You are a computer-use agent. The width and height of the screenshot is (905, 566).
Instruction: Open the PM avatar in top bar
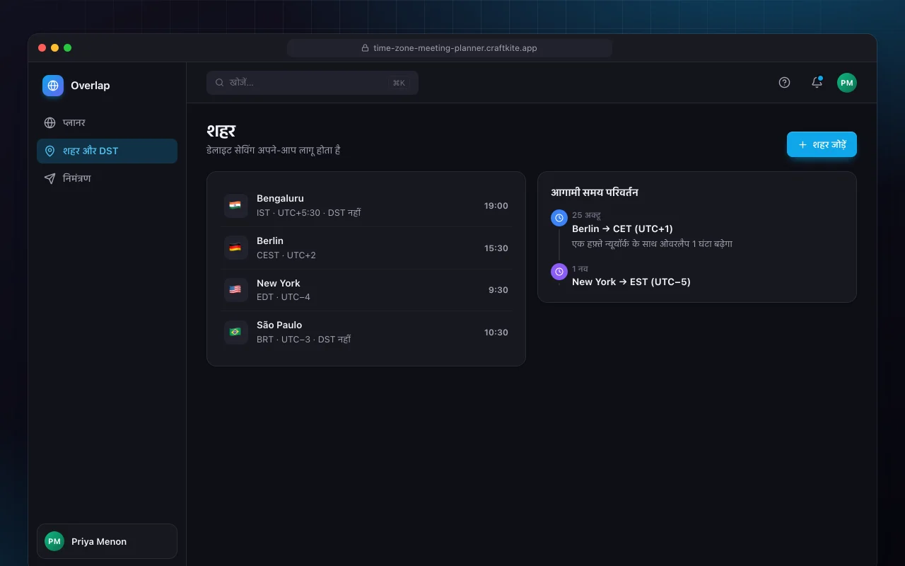click(847, 83)
